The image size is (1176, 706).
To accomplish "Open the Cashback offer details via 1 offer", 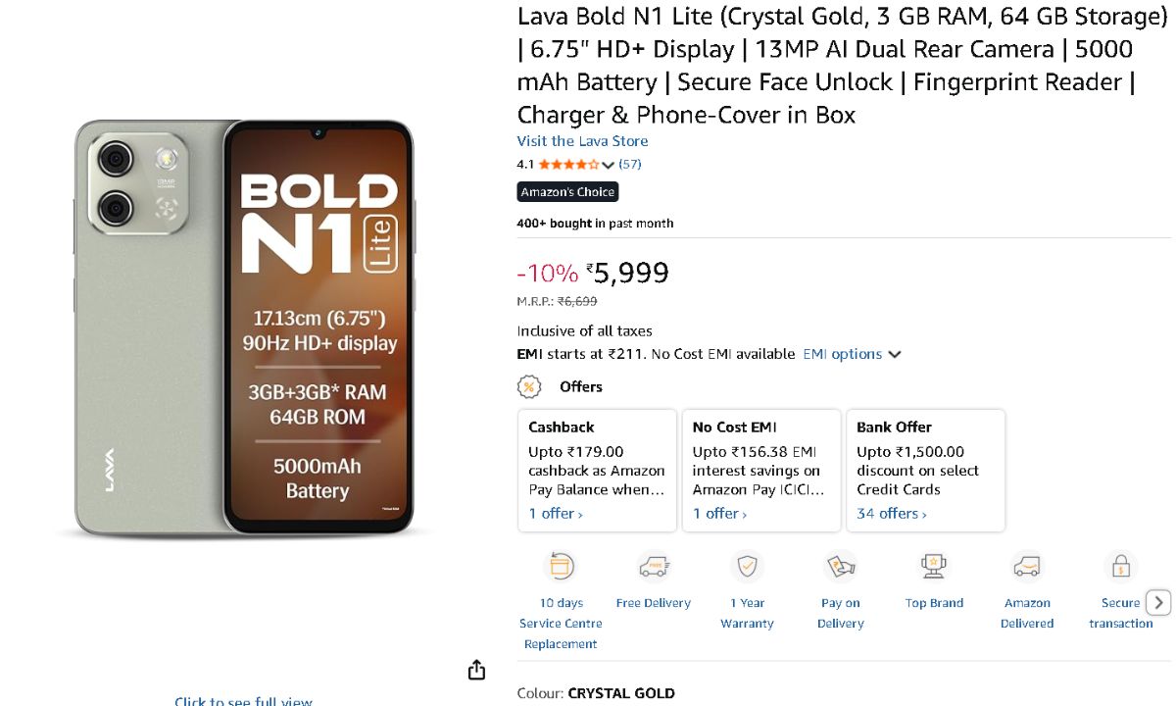I will pos(553,513).
